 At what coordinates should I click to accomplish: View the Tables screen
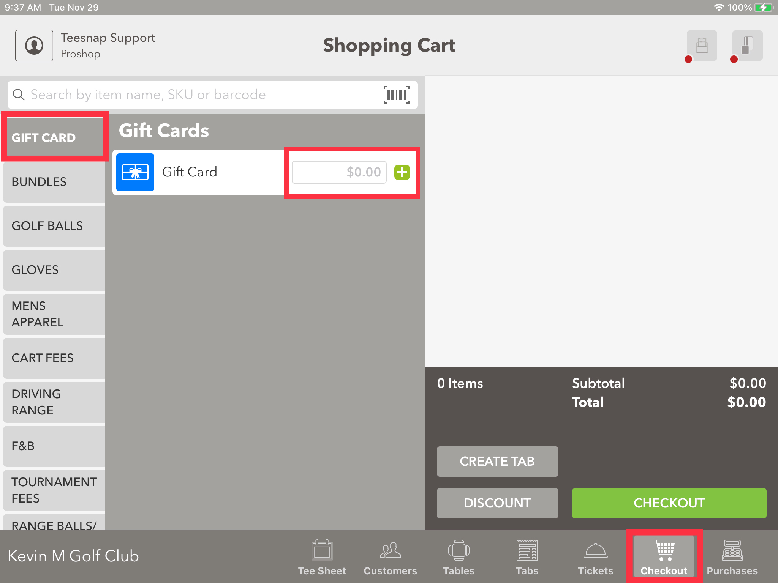[458, 556]
